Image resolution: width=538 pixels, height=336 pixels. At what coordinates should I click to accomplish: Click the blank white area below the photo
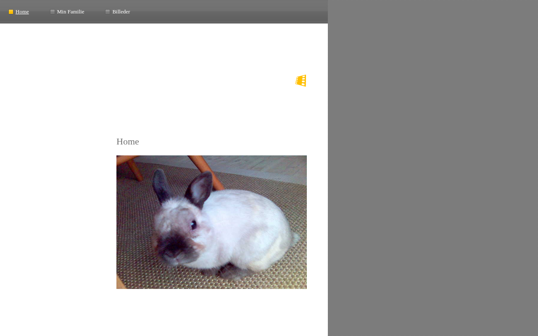tap(210, 313)
